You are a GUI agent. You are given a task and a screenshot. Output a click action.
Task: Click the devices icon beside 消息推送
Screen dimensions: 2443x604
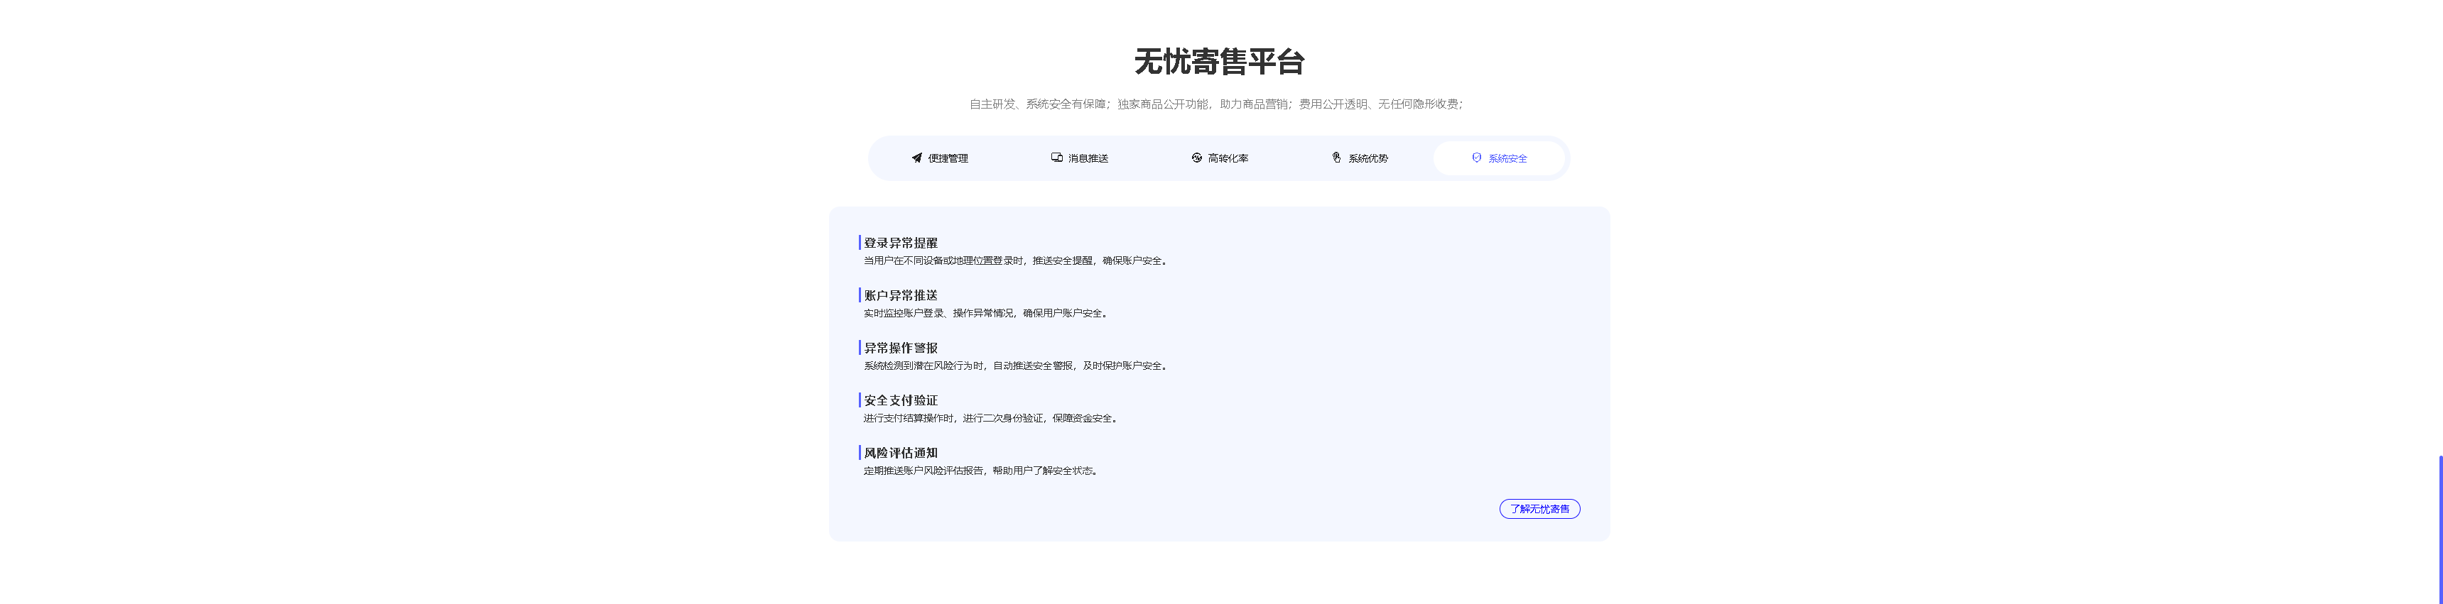point(1056,158)
